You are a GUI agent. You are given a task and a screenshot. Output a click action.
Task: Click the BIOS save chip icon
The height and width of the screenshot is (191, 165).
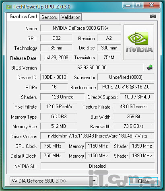150,67
